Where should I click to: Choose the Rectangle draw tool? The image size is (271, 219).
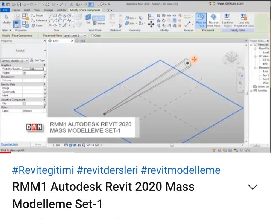(x=55, y=16)
